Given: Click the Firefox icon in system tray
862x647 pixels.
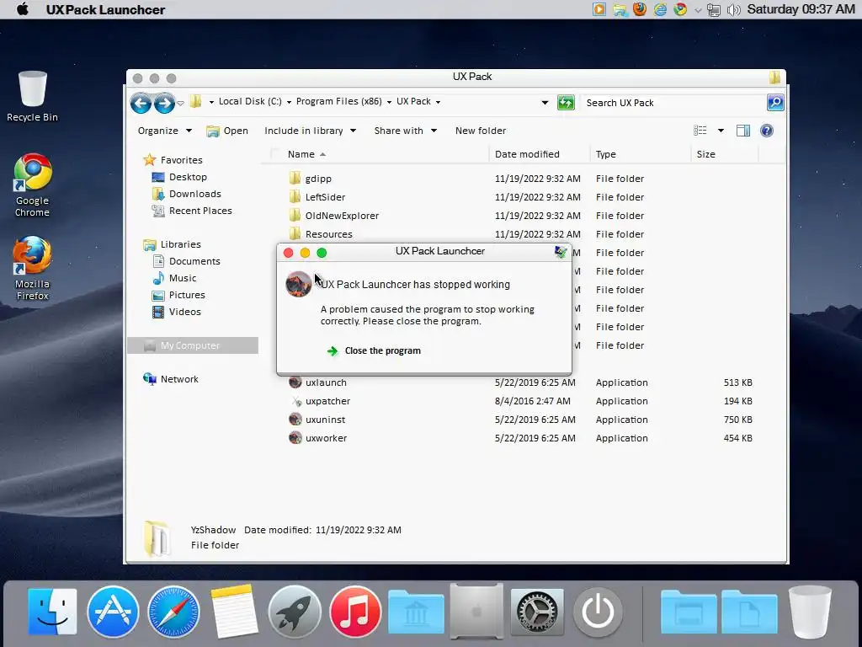Looking at the screenshot, I should pyautogui.click(x=640, y=9).
